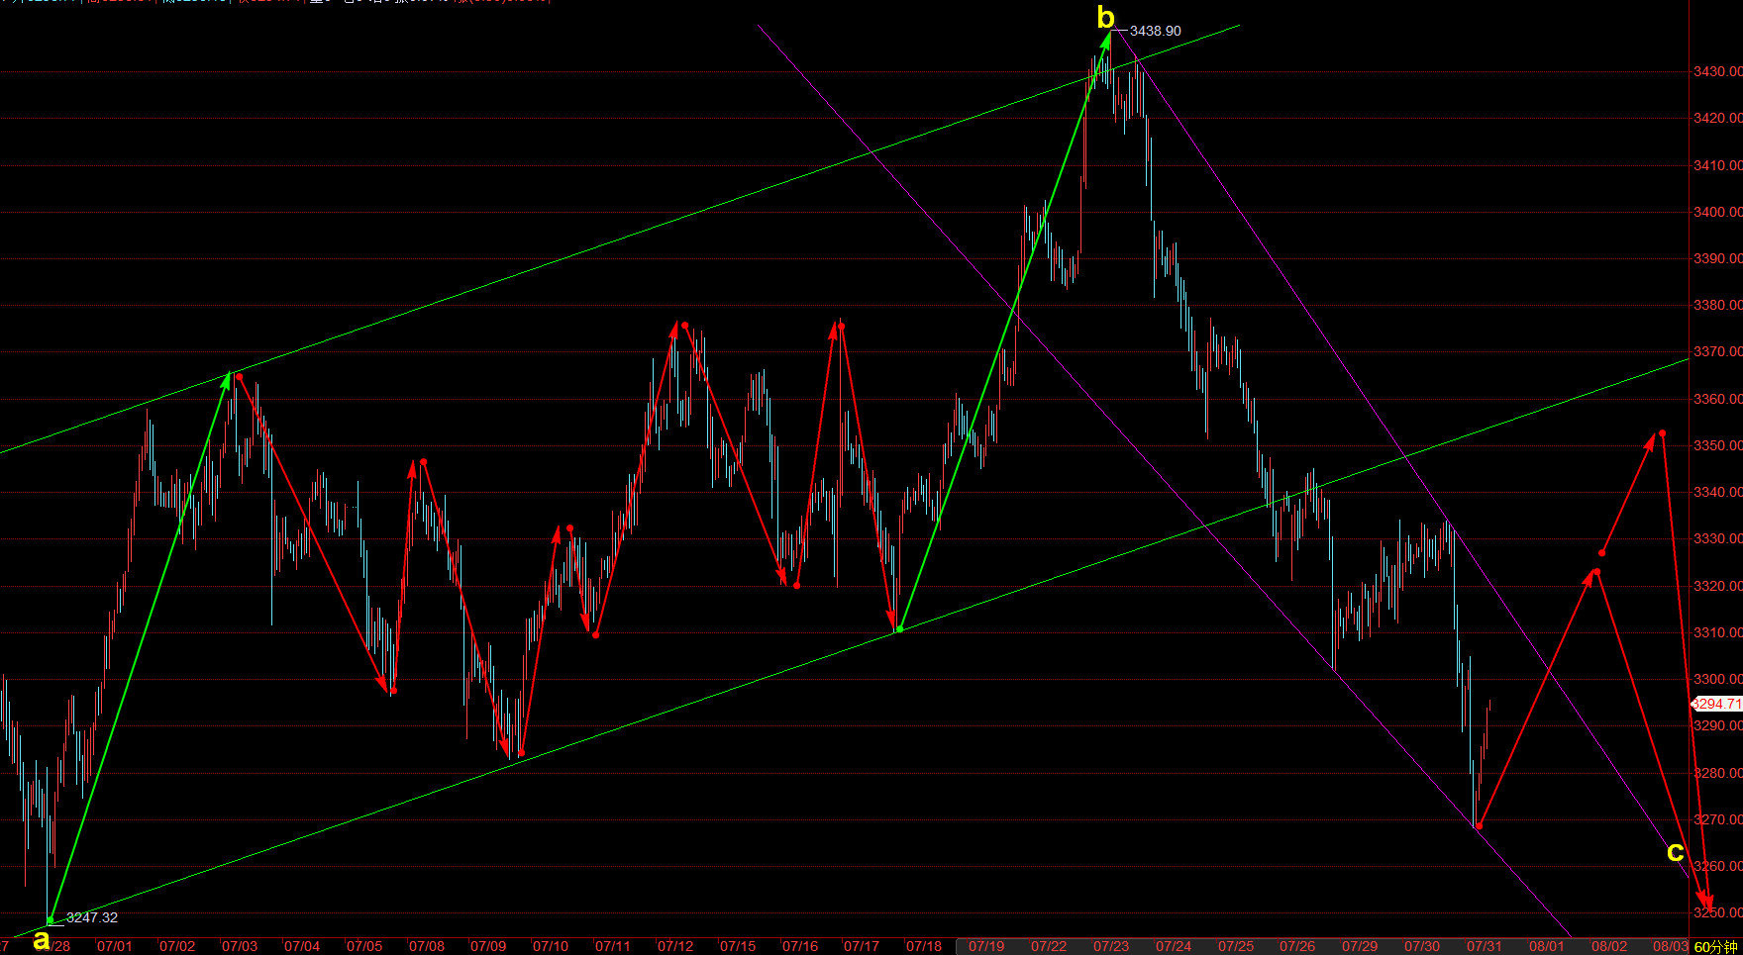Open the 60分钟 period selector
Screen dimensions: 1743x955
1715,947
